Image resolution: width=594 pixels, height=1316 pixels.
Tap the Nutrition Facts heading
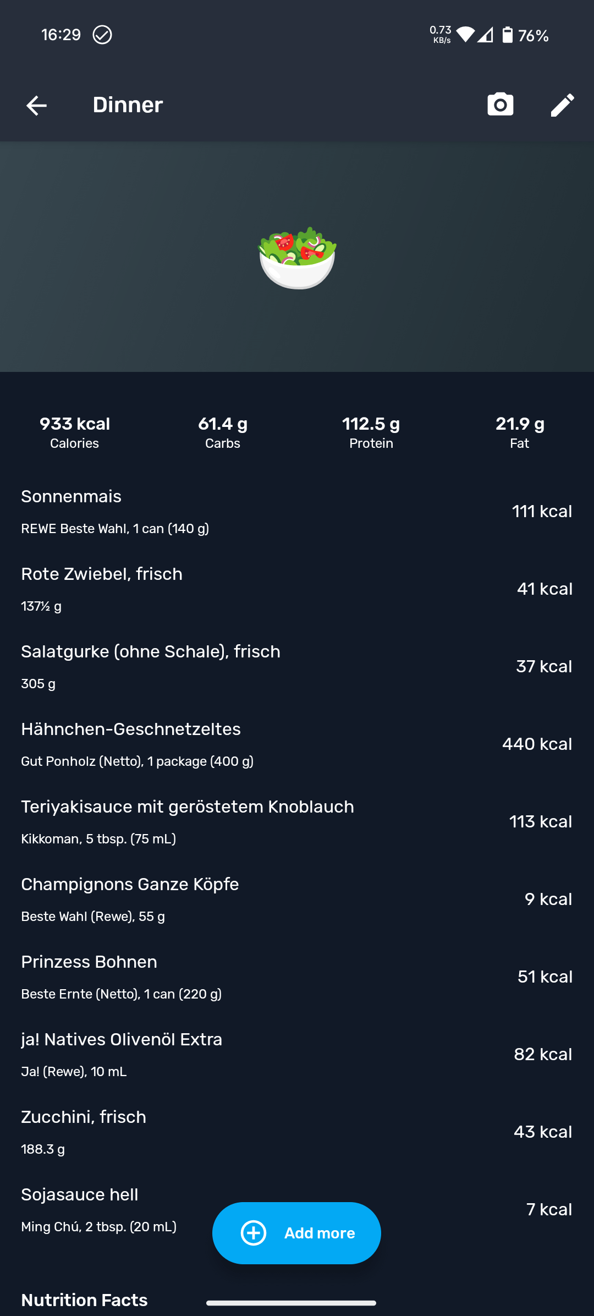pos(84,1299)
